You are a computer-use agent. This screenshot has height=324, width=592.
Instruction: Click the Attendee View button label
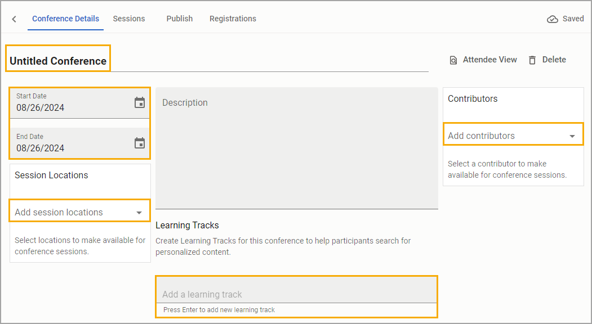point(489,60)
